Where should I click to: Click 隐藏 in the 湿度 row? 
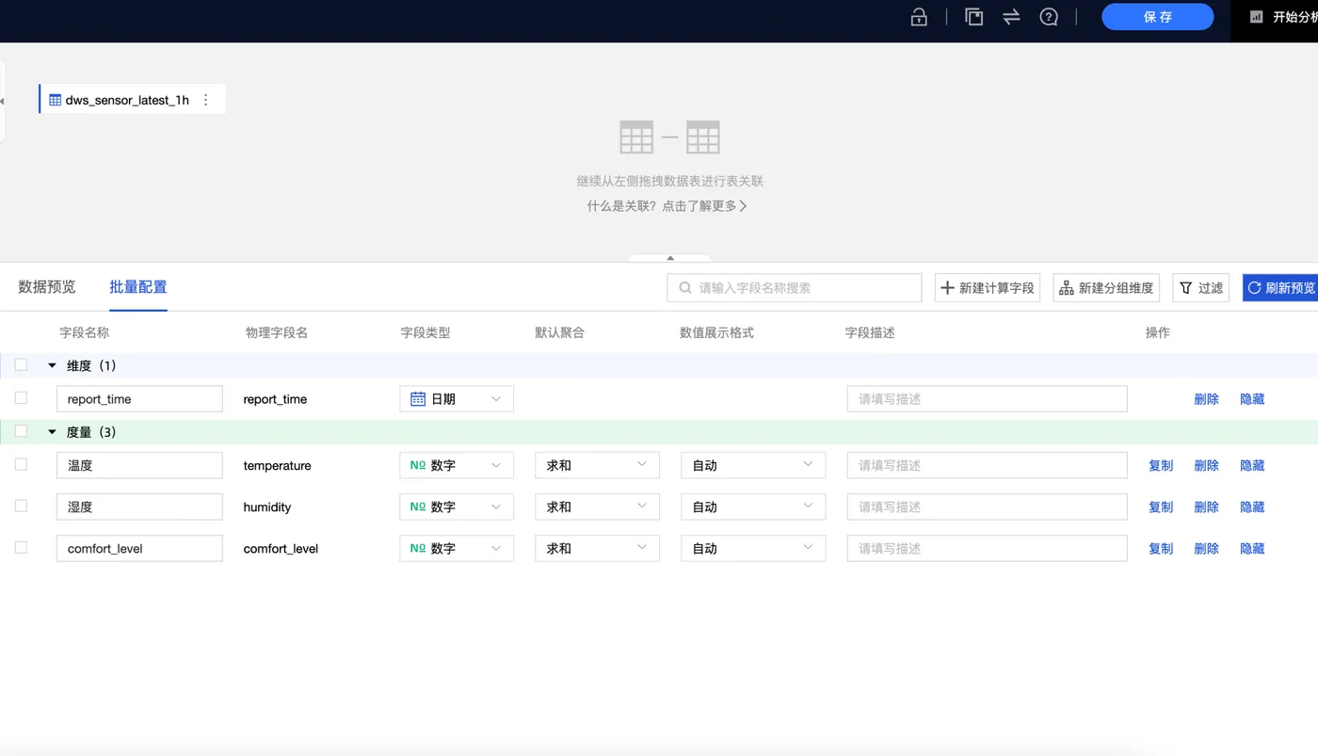pyautogui.click(x=1252, y=507)
